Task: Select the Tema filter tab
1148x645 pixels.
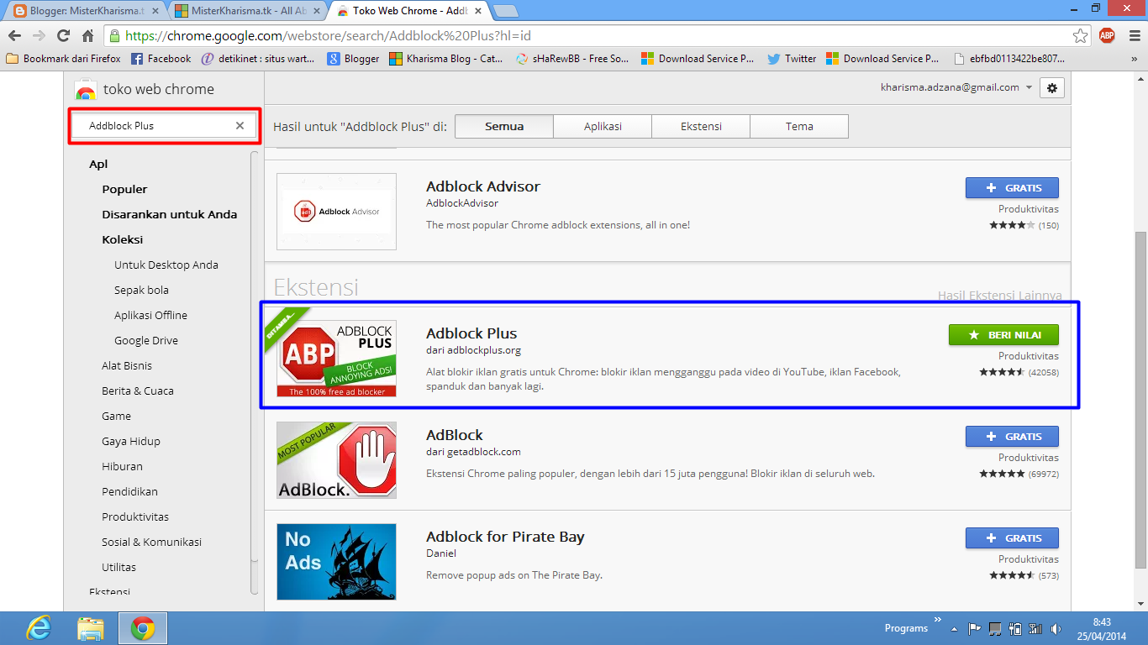Action: [799, 126]
